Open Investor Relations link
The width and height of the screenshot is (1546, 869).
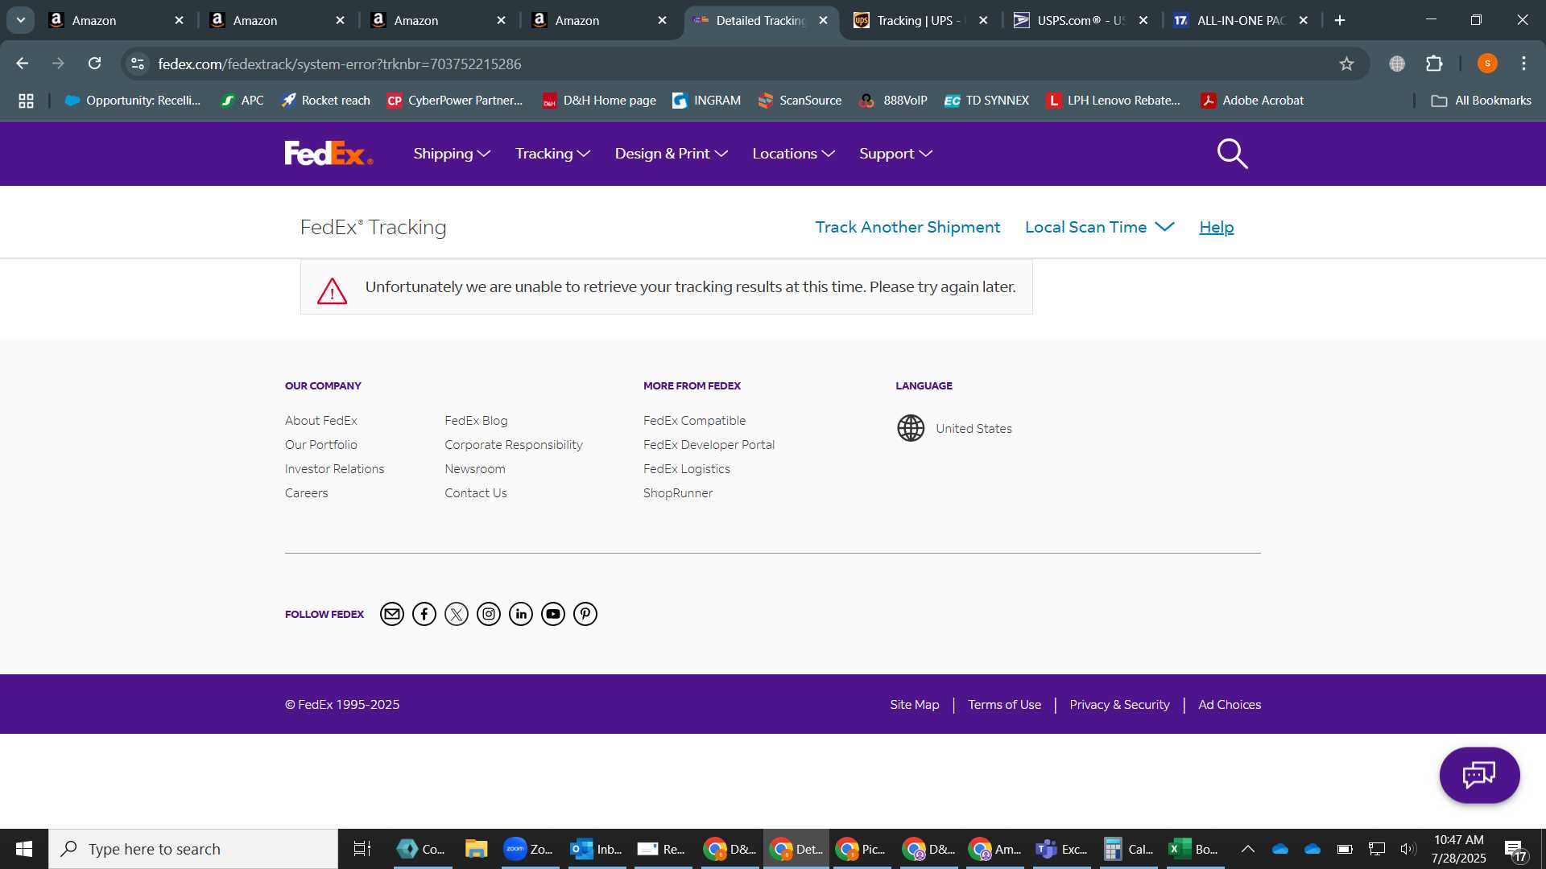pos(334,468)
